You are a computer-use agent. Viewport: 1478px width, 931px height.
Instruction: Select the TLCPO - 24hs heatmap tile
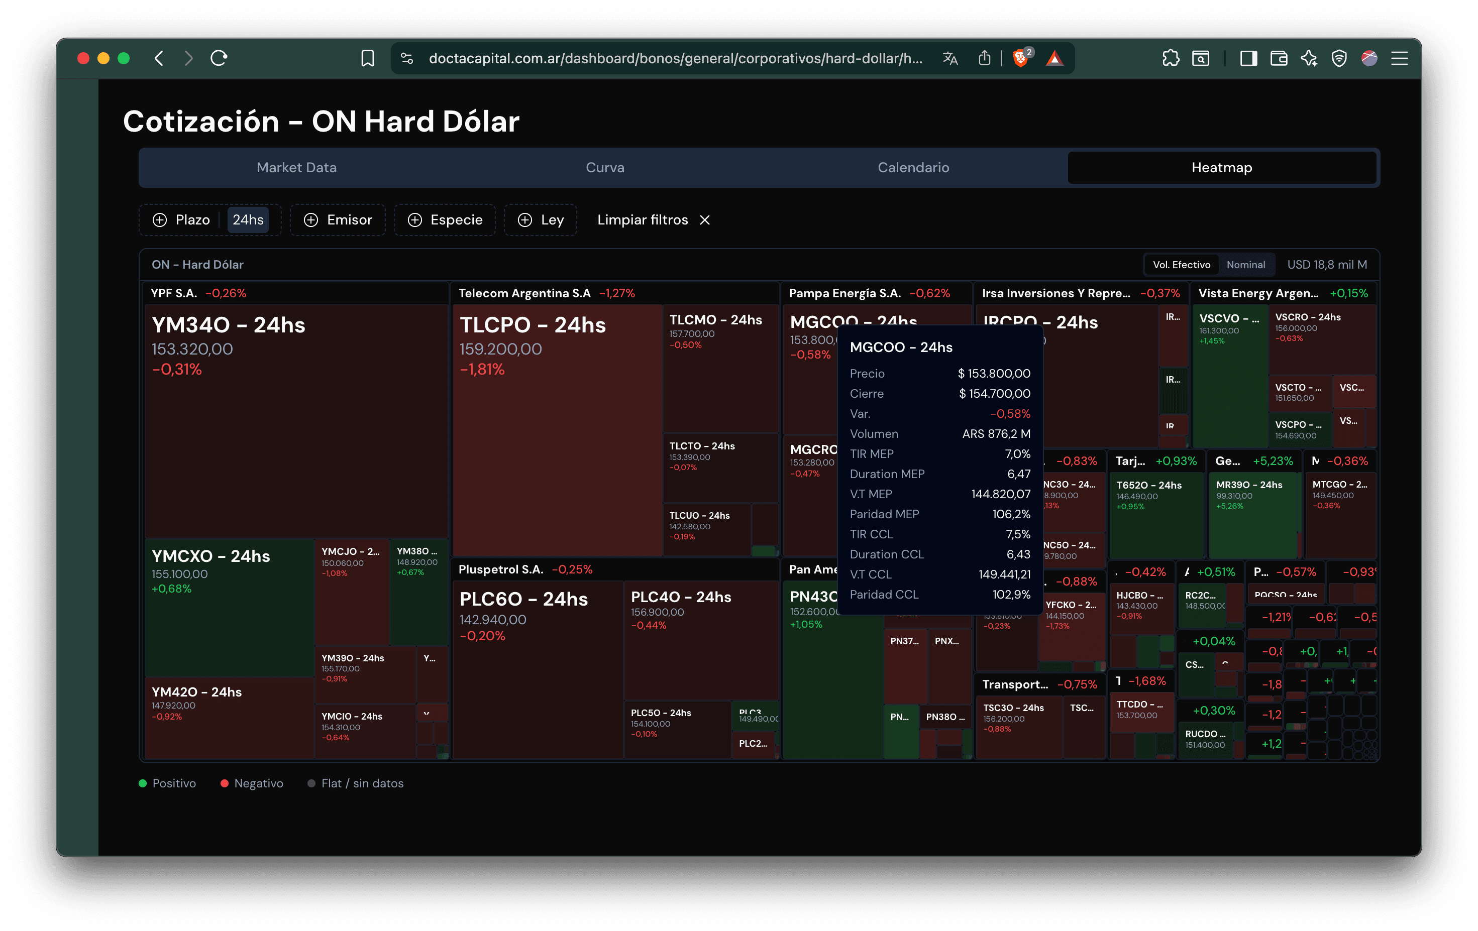pyautogui.click(x=557, y=430)
